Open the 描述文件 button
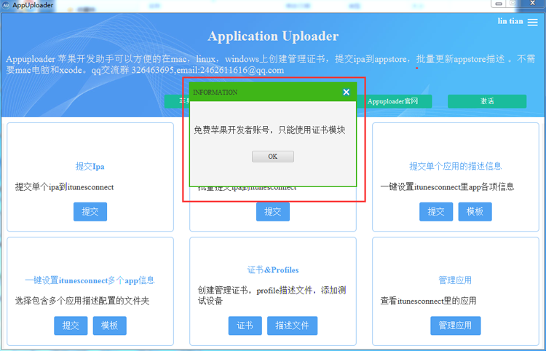Screen dimensions: 546x351 [x=292, y=326]
